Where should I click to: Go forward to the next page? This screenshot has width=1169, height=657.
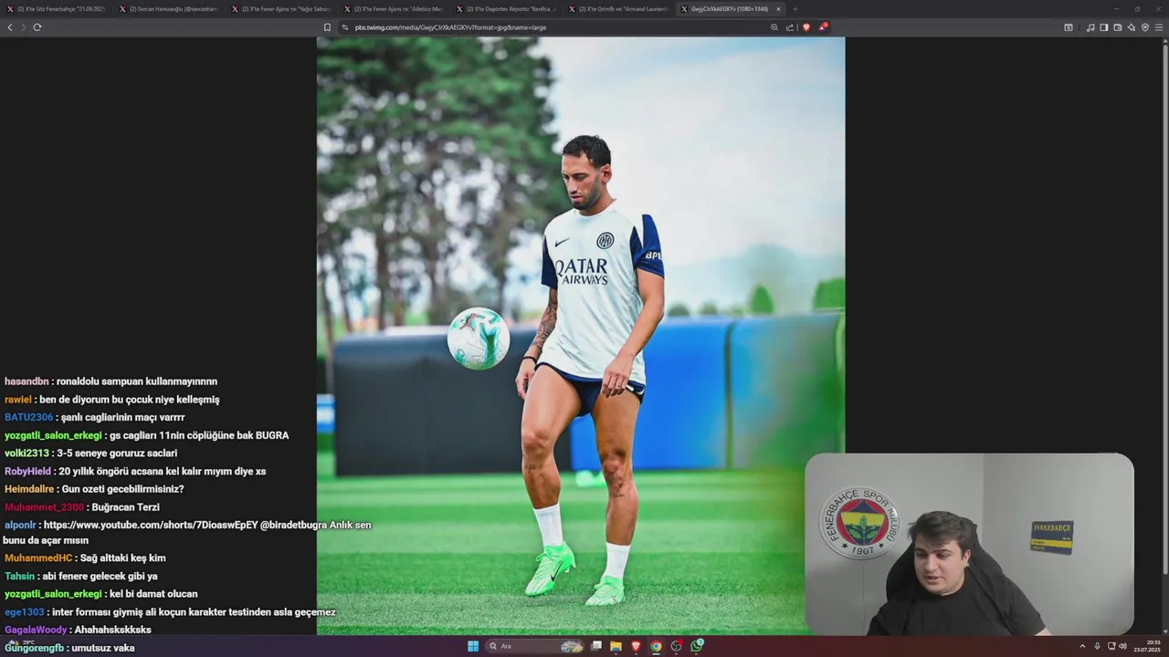point(24,27)
